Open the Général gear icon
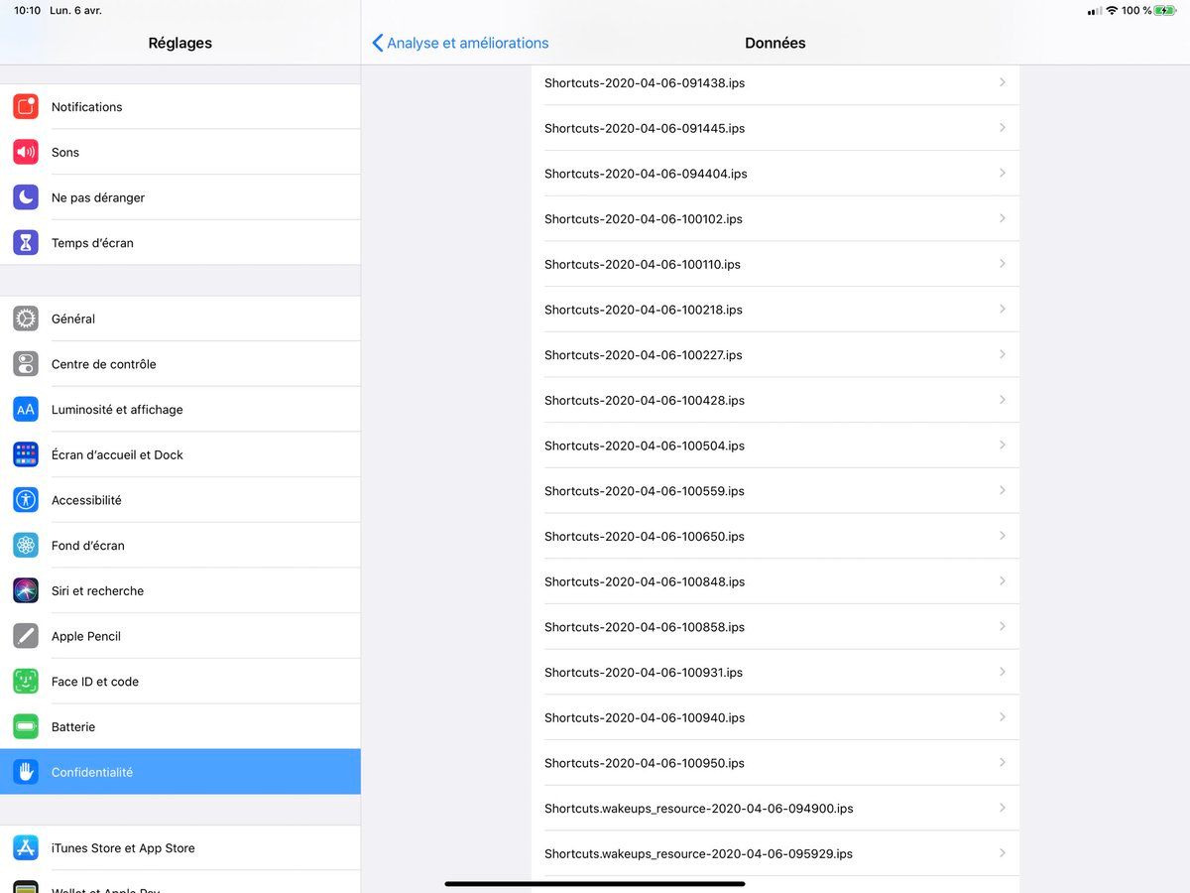This screenshot has width=1190, height=893. (x=26, y=319)
